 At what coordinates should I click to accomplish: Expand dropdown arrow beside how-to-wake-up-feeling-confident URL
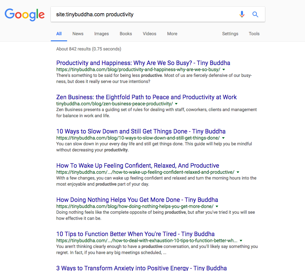[238, 172]
